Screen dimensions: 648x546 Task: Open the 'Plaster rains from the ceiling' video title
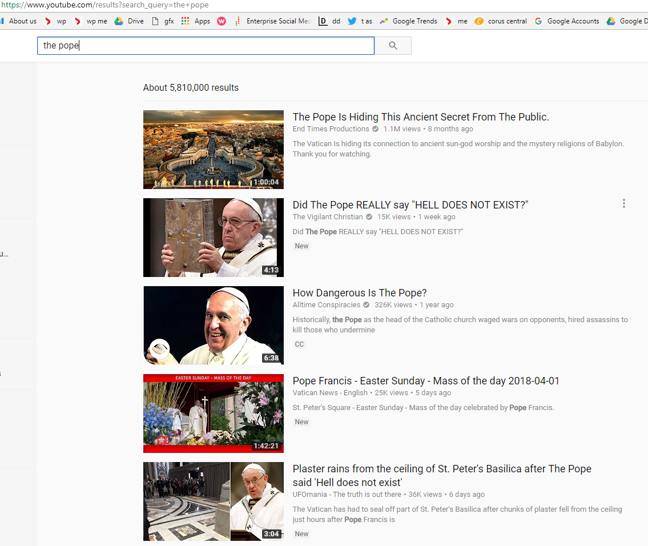click(441, 469)
